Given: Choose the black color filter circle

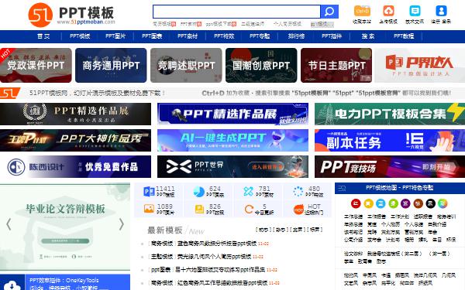Looking at the screenshot, I should [430, 203].
